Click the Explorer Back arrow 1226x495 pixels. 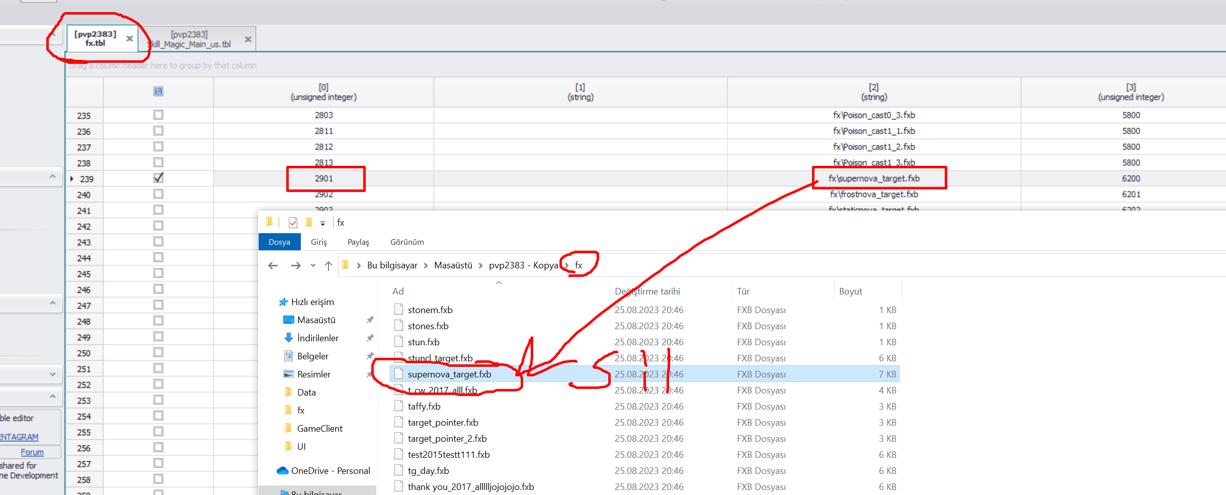[273, 265]
